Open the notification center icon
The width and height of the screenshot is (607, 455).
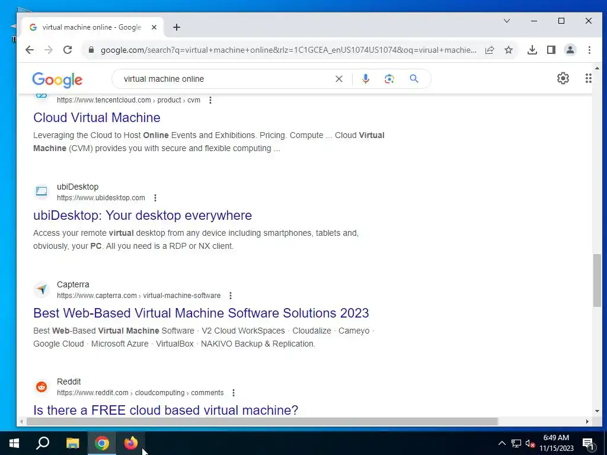[x=589, y=443]
